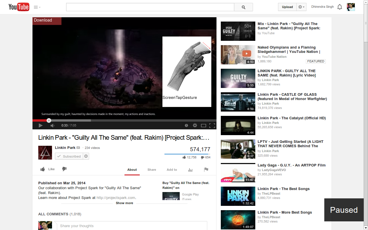
Task: Open subscription settings gear beside Subscribed
Action: pyautogui.click(x=86, y=156)
